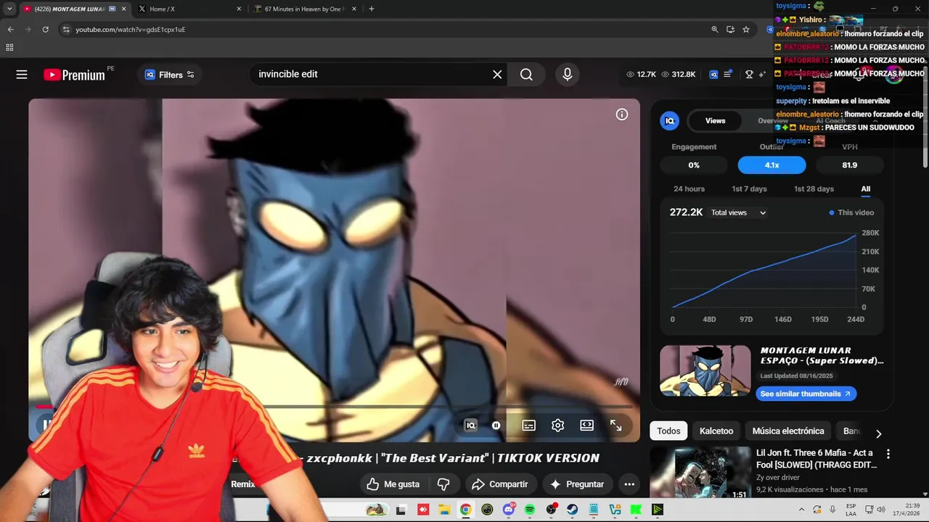Select the 0% Engagement pill

(694, 165)
